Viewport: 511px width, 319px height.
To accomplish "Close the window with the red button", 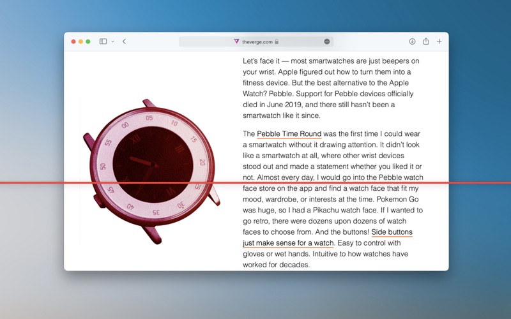I will click(73, 41).
